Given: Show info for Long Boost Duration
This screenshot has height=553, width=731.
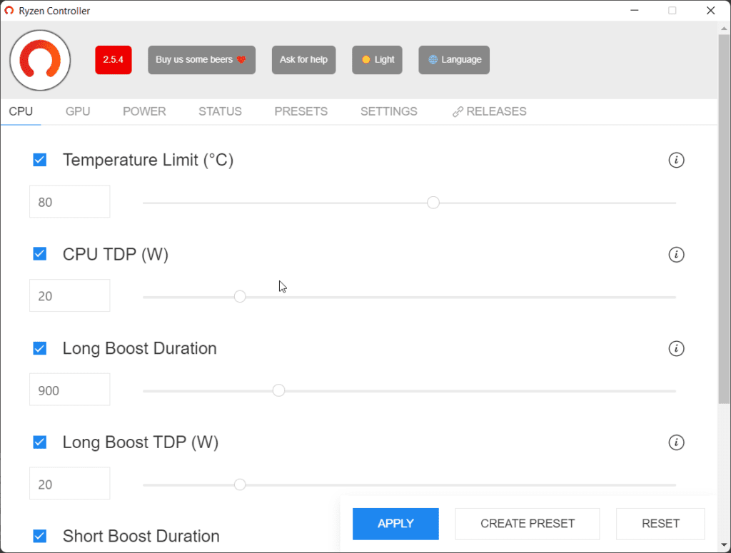Looking at the screenshot, I should tap(676, 348).
